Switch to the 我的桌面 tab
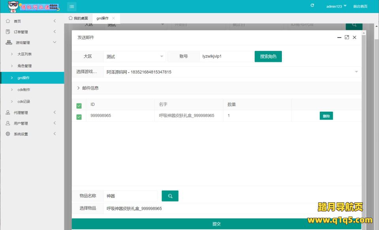 [x=78, y=18]
